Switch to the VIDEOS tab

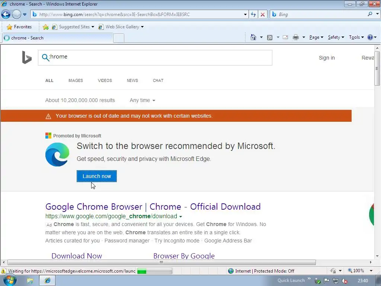click(x=105, y=80)
